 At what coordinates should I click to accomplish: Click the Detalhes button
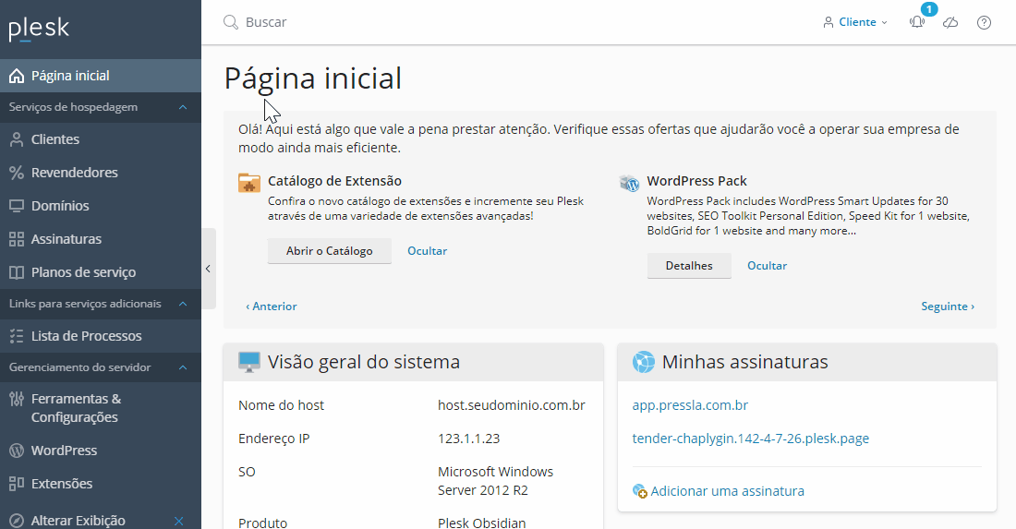[689, 266]
